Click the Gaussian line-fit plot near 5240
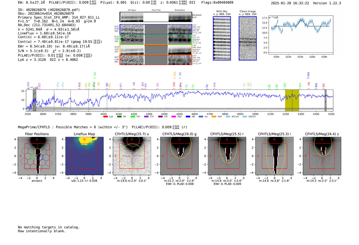359x245 pixels. pos(301,35)
